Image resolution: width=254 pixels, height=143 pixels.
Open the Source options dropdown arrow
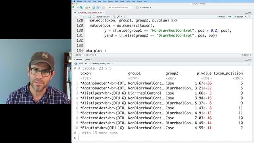[245, 17]
